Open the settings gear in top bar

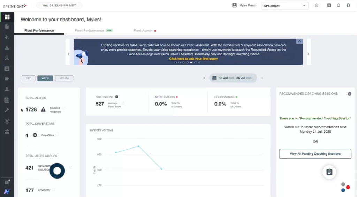click(x=317, y=6)
